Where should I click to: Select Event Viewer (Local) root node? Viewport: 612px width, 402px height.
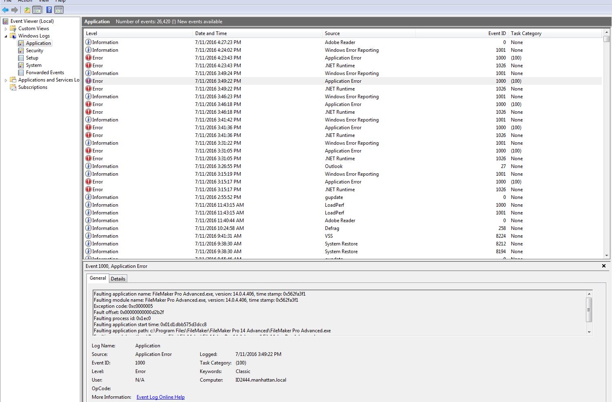pos(32,21)
